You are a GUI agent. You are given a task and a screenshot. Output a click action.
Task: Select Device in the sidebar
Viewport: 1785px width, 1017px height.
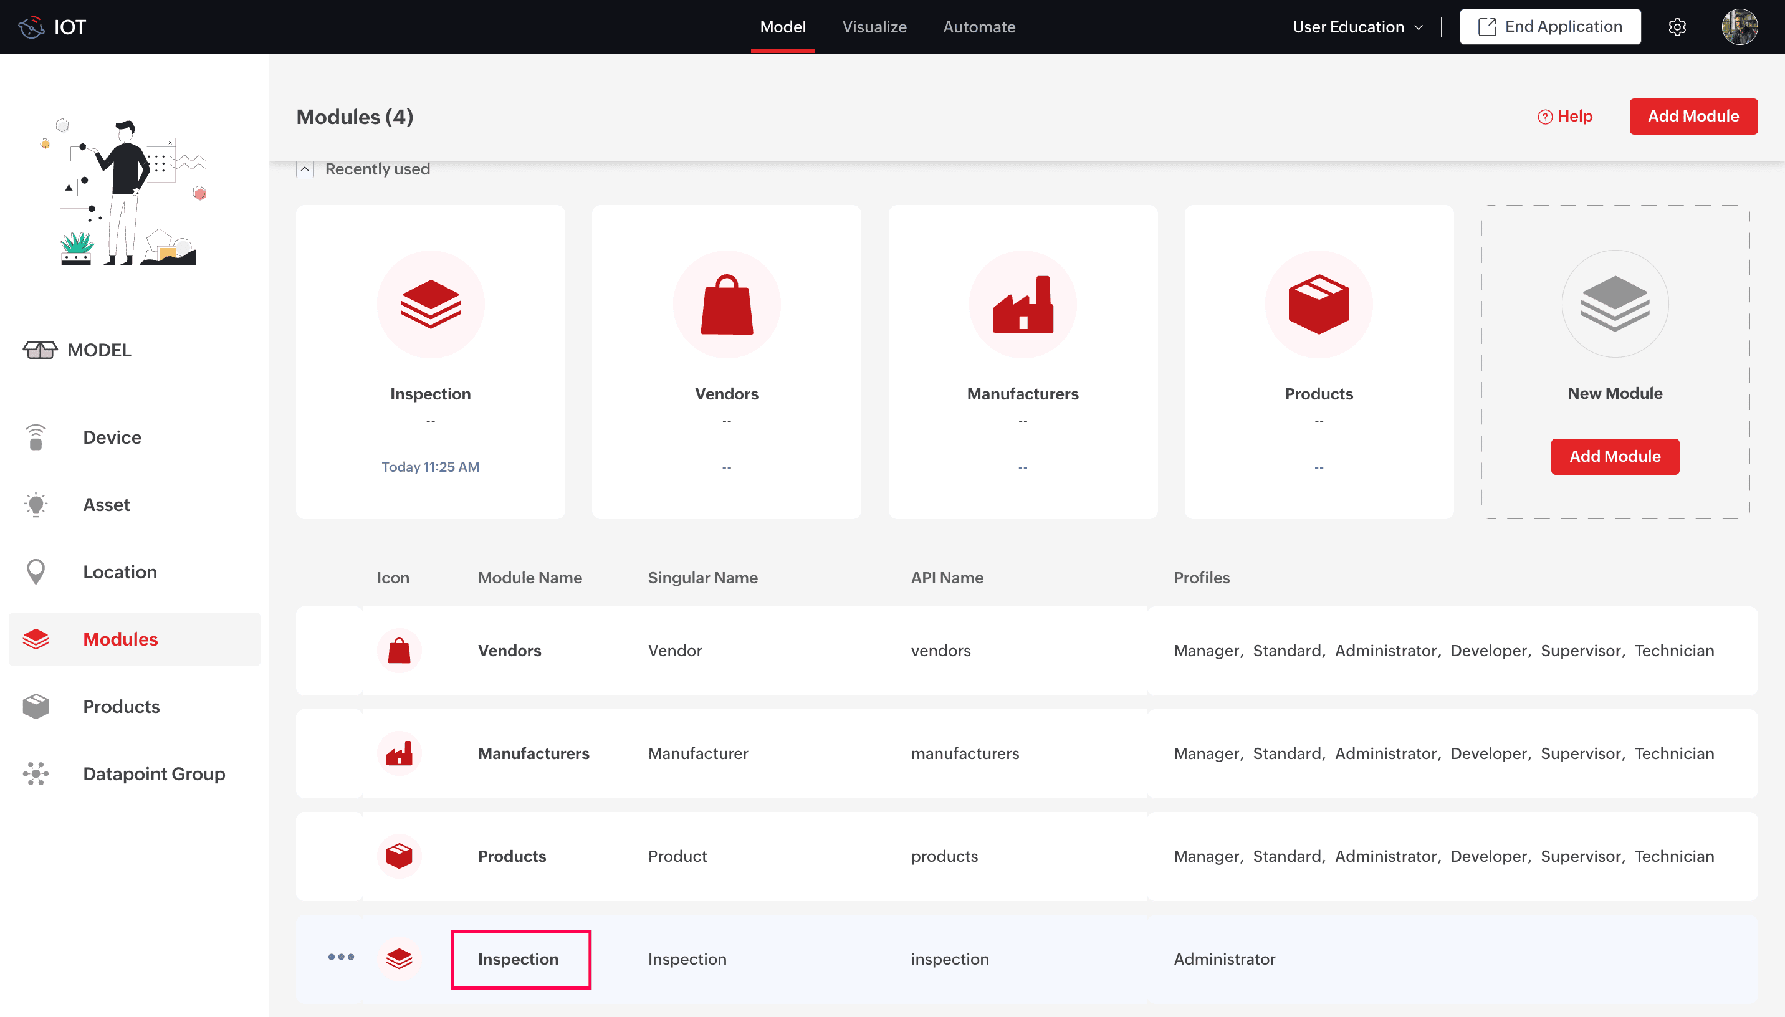coord(112,437)
